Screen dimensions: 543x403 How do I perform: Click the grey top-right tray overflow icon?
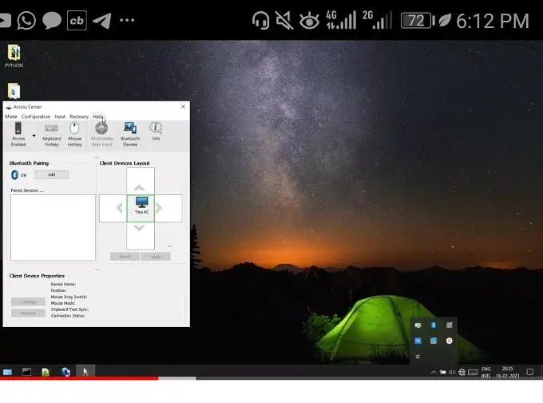click(449, 325)
